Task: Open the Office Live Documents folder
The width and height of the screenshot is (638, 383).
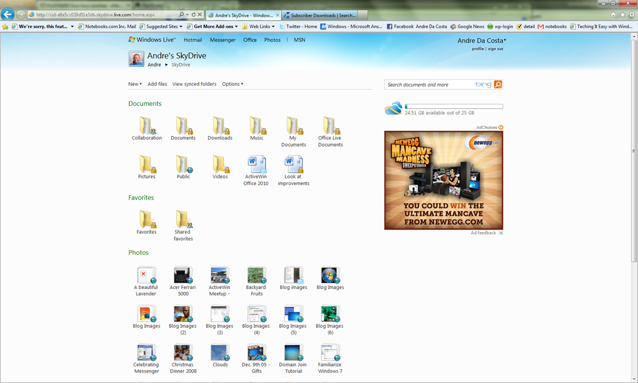Action: pos(330,132)
